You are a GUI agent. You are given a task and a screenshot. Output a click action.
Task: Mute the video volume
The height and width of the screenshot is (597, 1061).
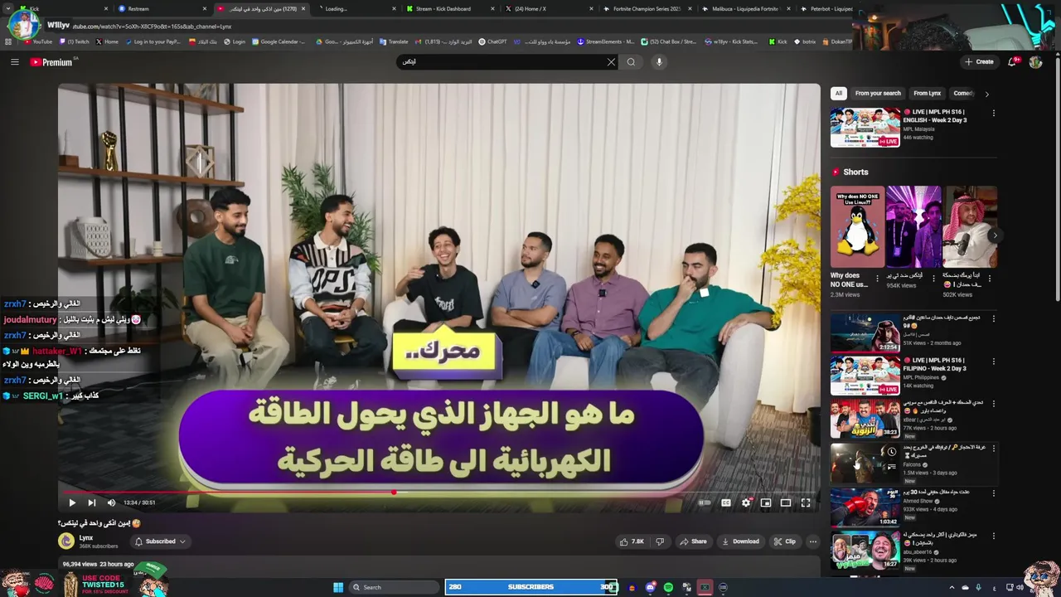coord(111,502)
